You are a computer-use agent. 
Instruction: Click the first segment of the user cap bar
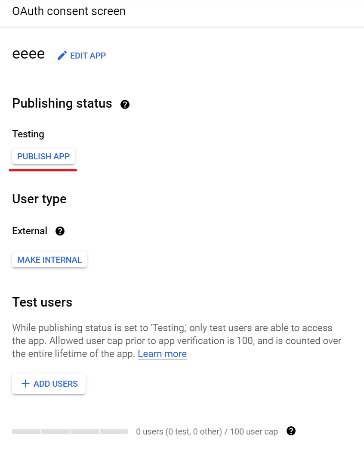26,431
